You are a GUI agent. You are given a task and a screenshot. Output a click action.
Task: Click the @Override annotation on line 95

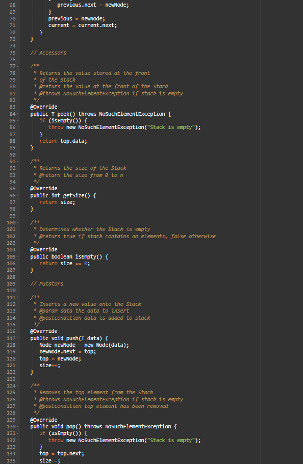click(44, 189)
